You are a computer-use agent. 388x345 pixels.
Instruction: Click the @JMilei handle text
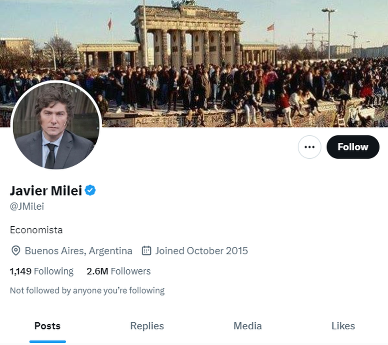(x=27, y=205)
